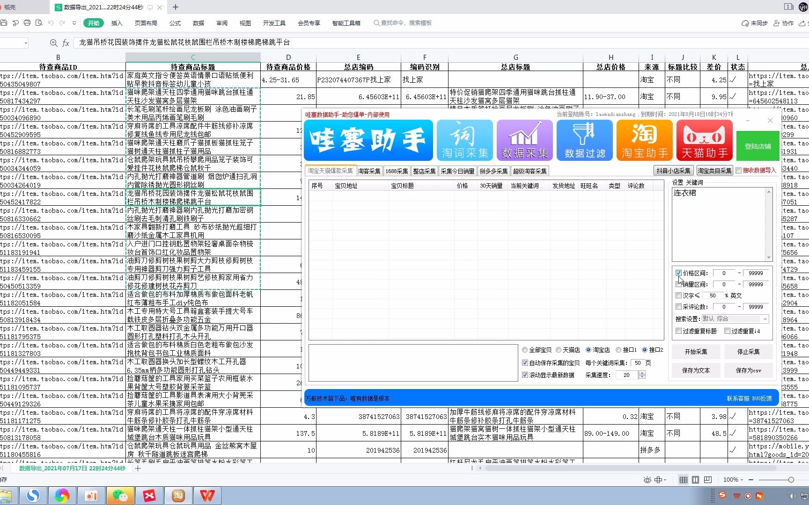
Task: Check the 接收数据导入 checkbox
Action: point(738,171)
